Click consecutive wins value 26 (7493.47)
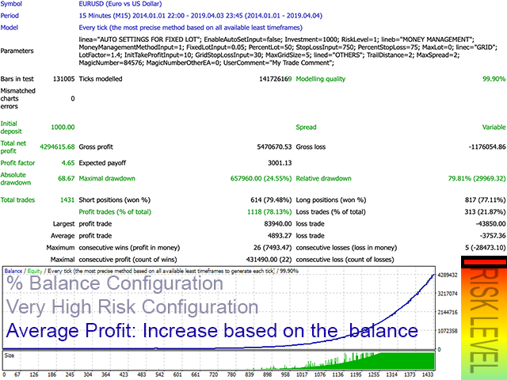 pyautogui.click(x=273, y=248)
